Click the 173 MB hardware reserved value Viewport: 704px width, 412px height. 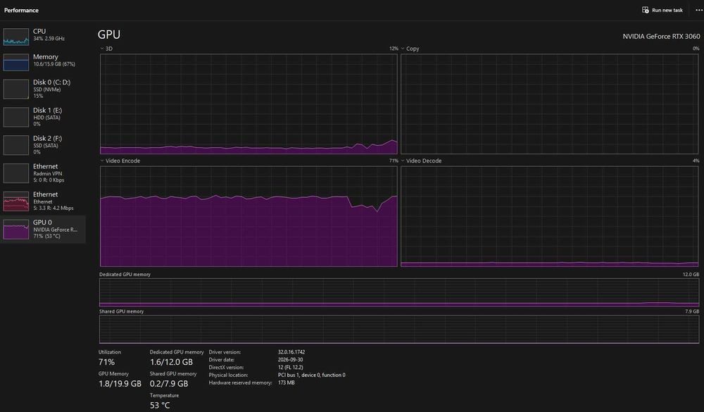[286, 383]
